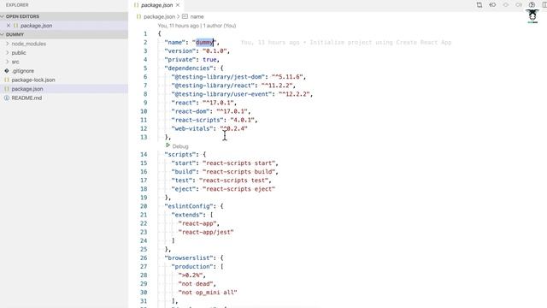The image size is (547, 308).
Task: Click "@testing-library/jest-dom" on line 6
Action: (x=220, y=77)
